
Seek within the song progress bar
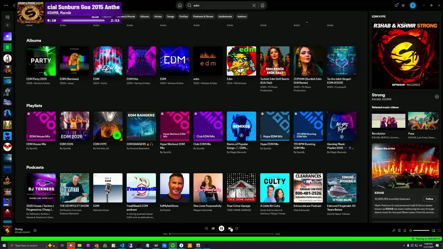tap(221, 234)
